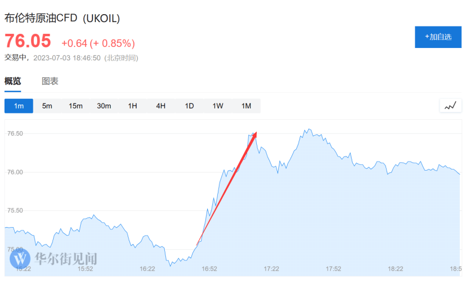Click the red arrow tip on chart
The width and height of the screenshot is (469, 283).
coord(256,133)
